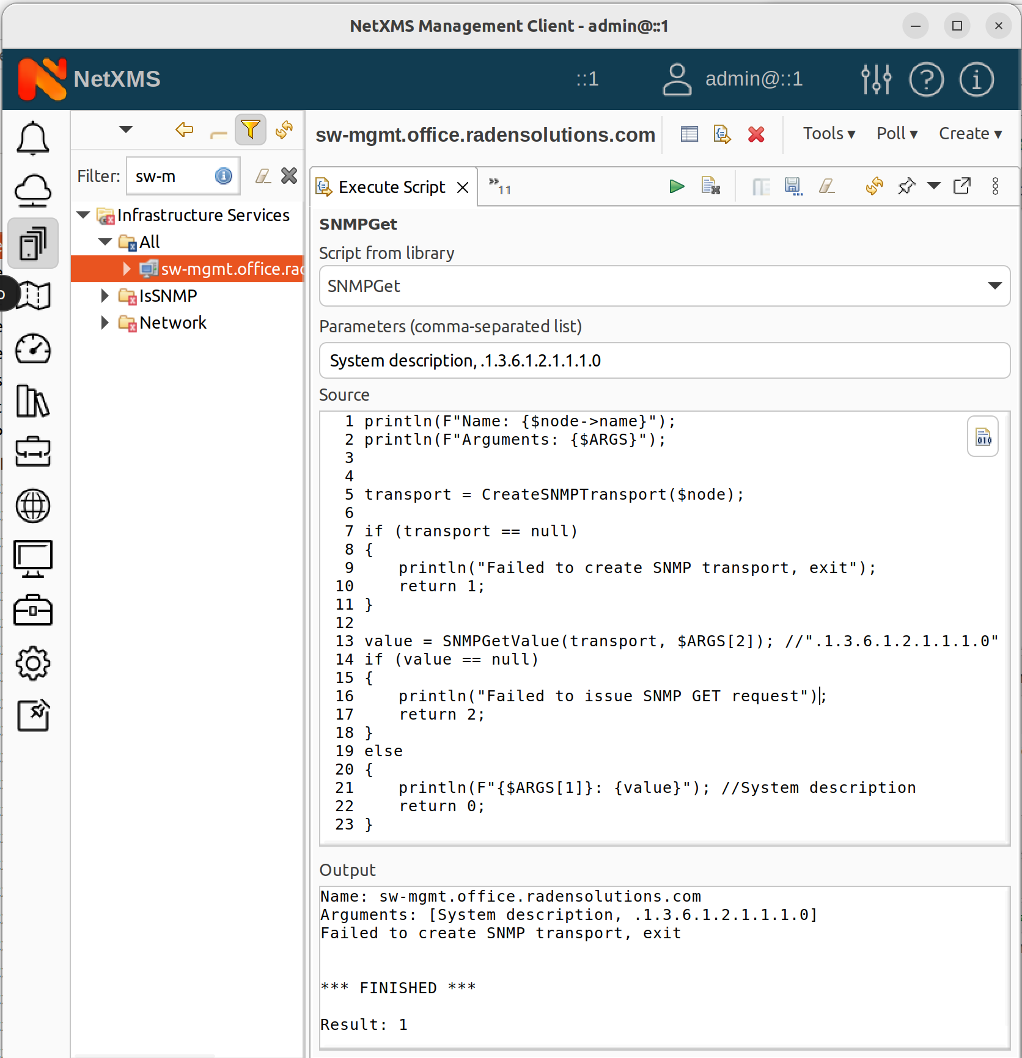Click the NetXMS logo
This screenshot has width=1022, height=1058.
point(43,79)
